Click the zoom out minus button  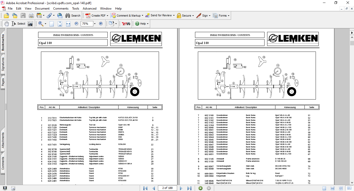pos(77,24)
